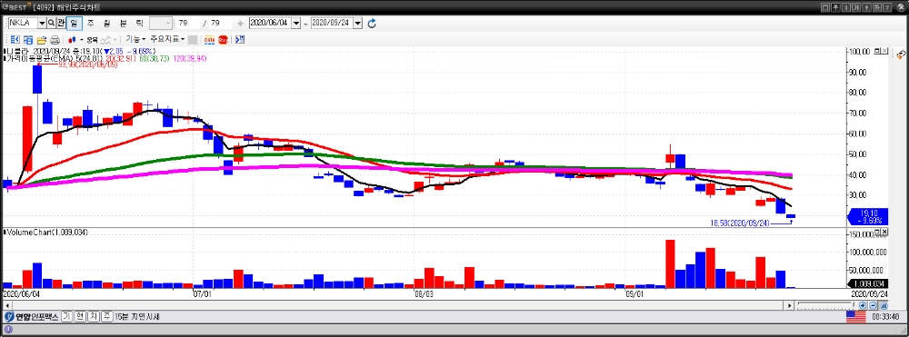The height and width of the screenshot is (337, 909).
Task: Click the 현 button in the status bar
Action: click(x=81, y=317)
